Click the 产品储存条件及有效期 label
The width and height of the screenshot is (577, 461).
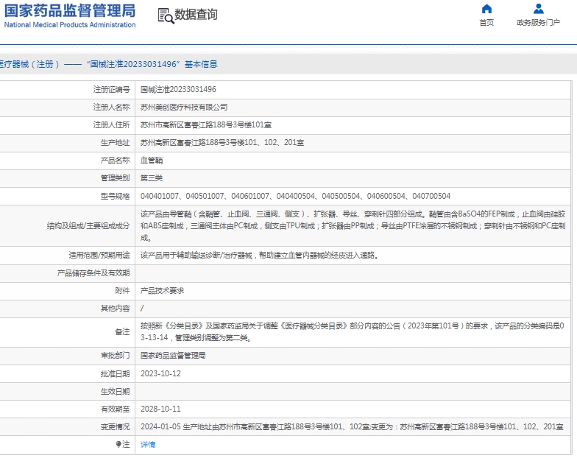click(x=93, y=272)
